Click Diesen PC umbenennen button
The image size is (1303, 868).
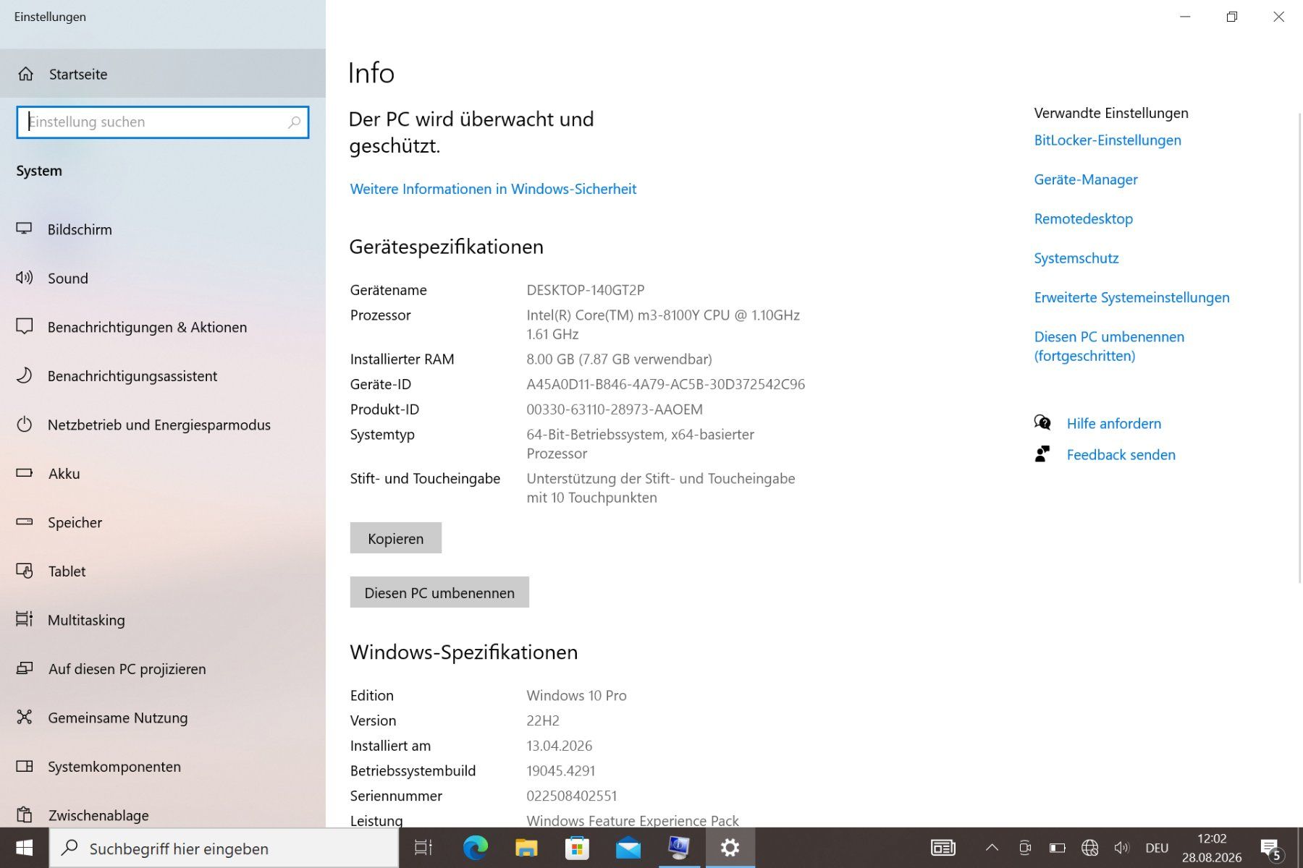pyautogui.click(x=439, y=592)
